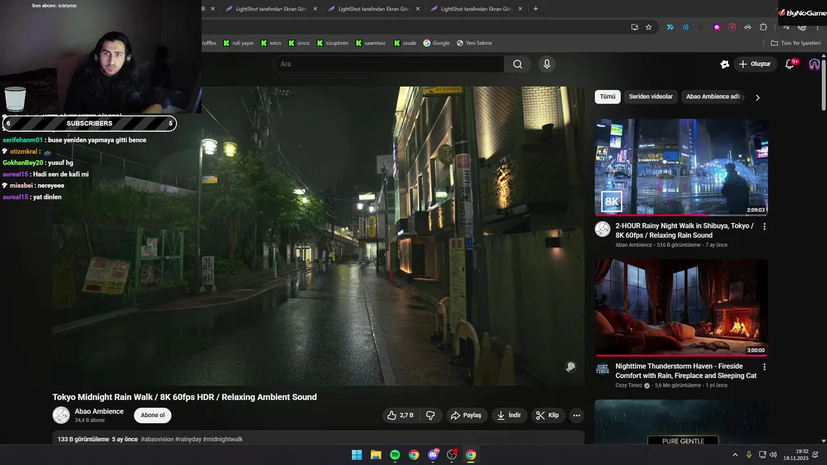Bookmark this page with the star icon

click(649, 27)
